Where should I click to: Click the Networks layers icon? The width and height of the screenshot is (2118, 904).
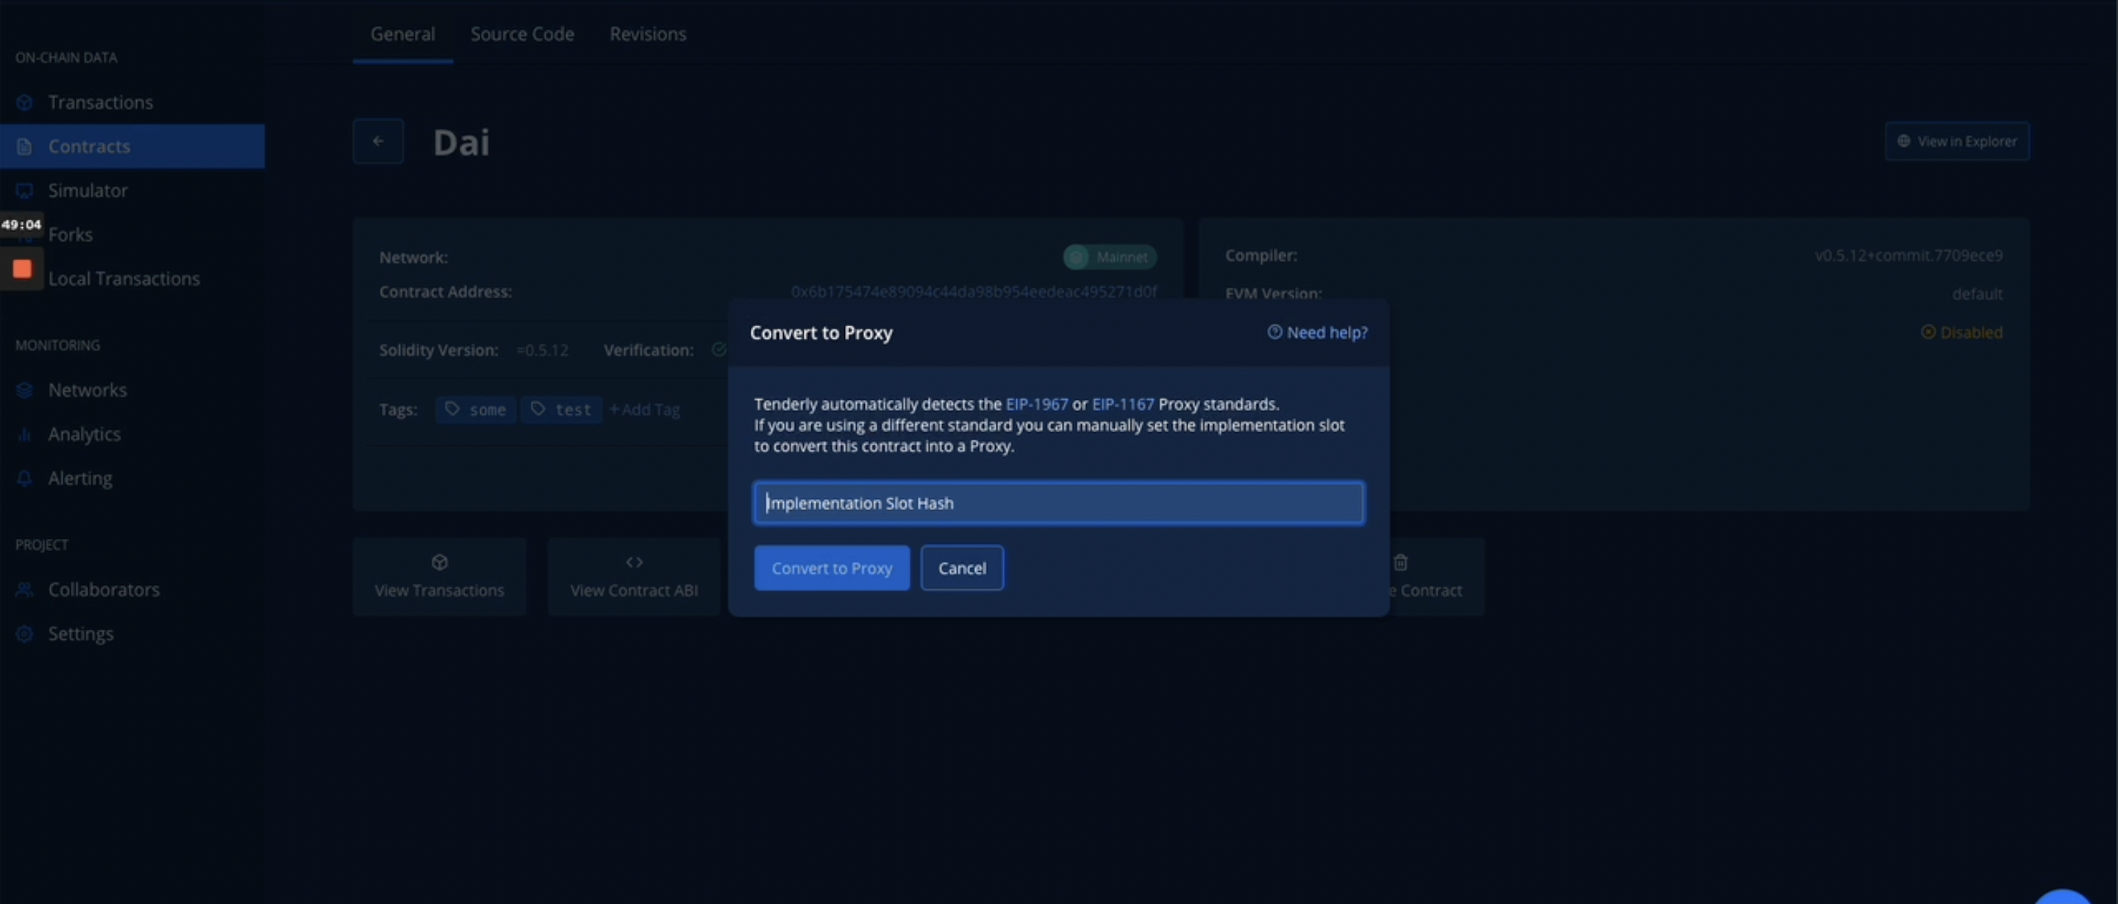25,390
